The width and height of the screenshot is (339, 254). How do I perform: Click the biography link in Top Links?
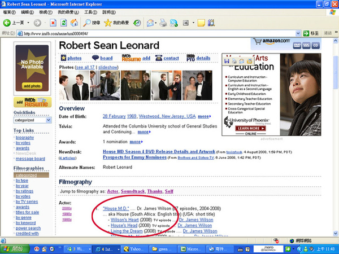[25, 137]
